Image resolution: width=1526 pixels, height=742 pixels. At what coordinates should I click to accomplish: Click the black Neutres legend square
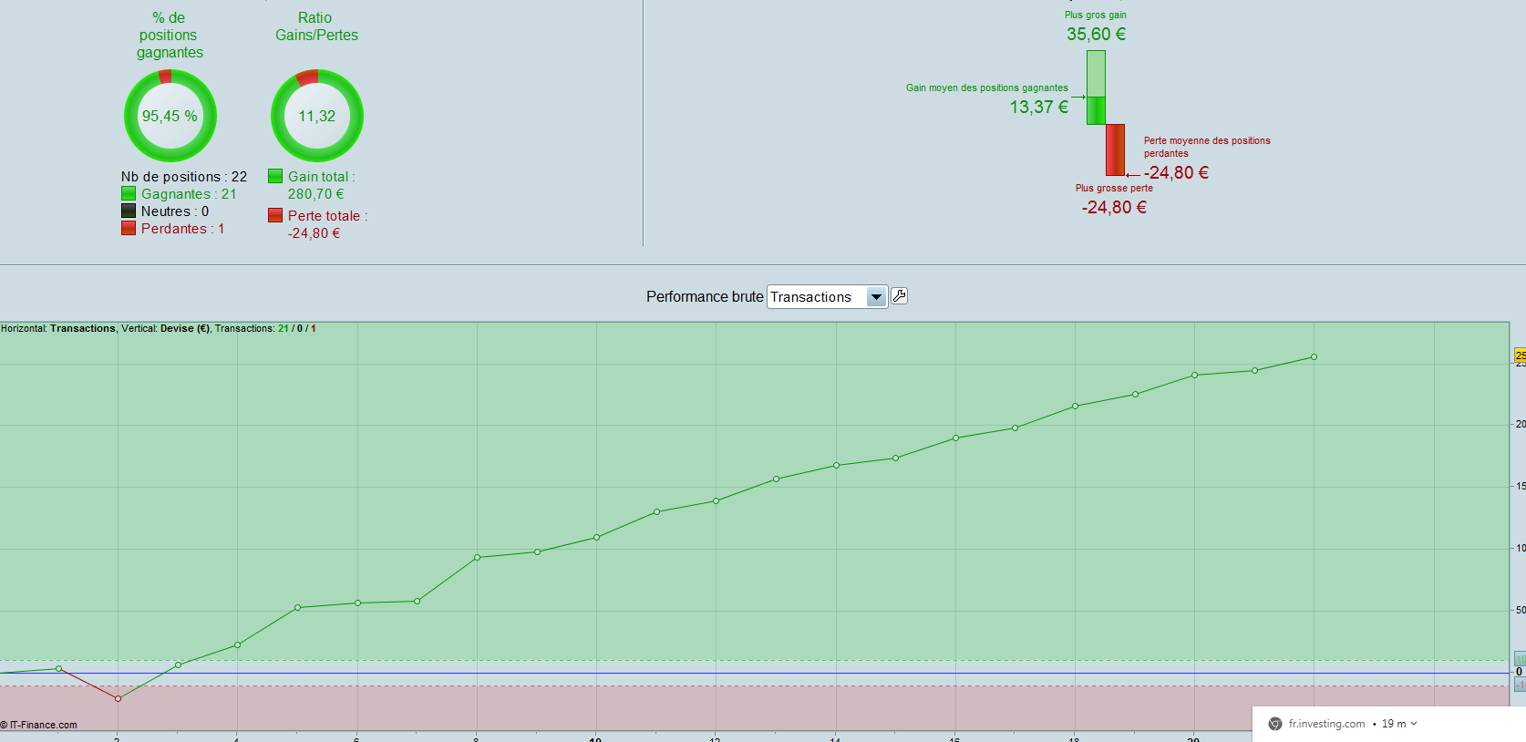point(129,211)
